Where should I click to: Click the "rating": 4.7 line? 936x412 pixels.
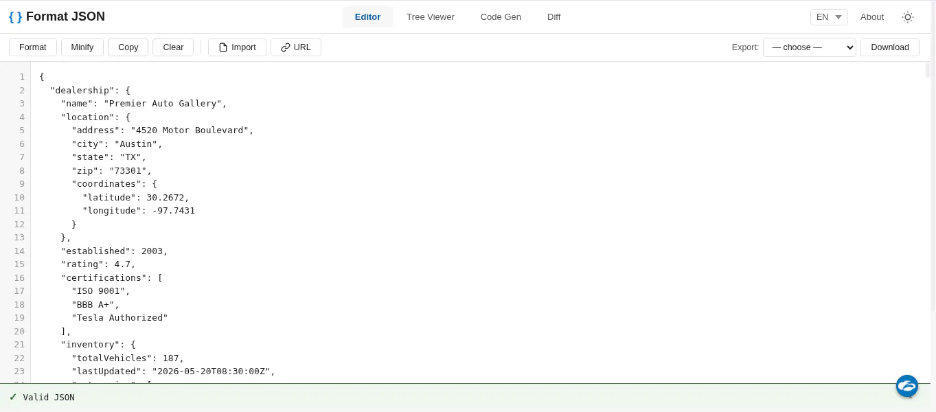click(x=98, y=264)
